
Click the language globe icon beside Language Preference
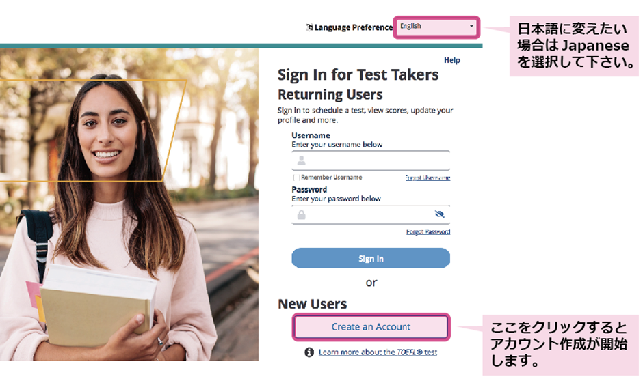309,27
